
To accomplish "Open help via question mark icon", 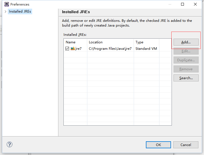I will click(10, 144).
